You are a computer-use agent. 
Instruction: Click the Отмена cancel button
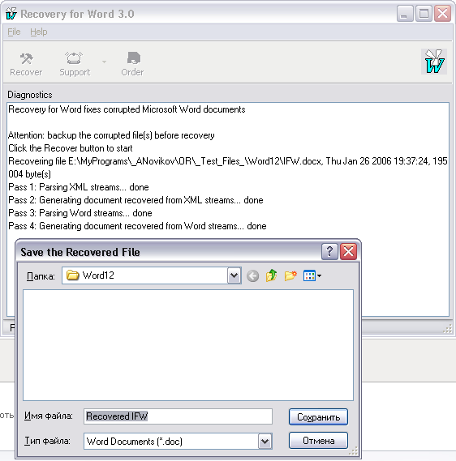click(x=318, y=441)
